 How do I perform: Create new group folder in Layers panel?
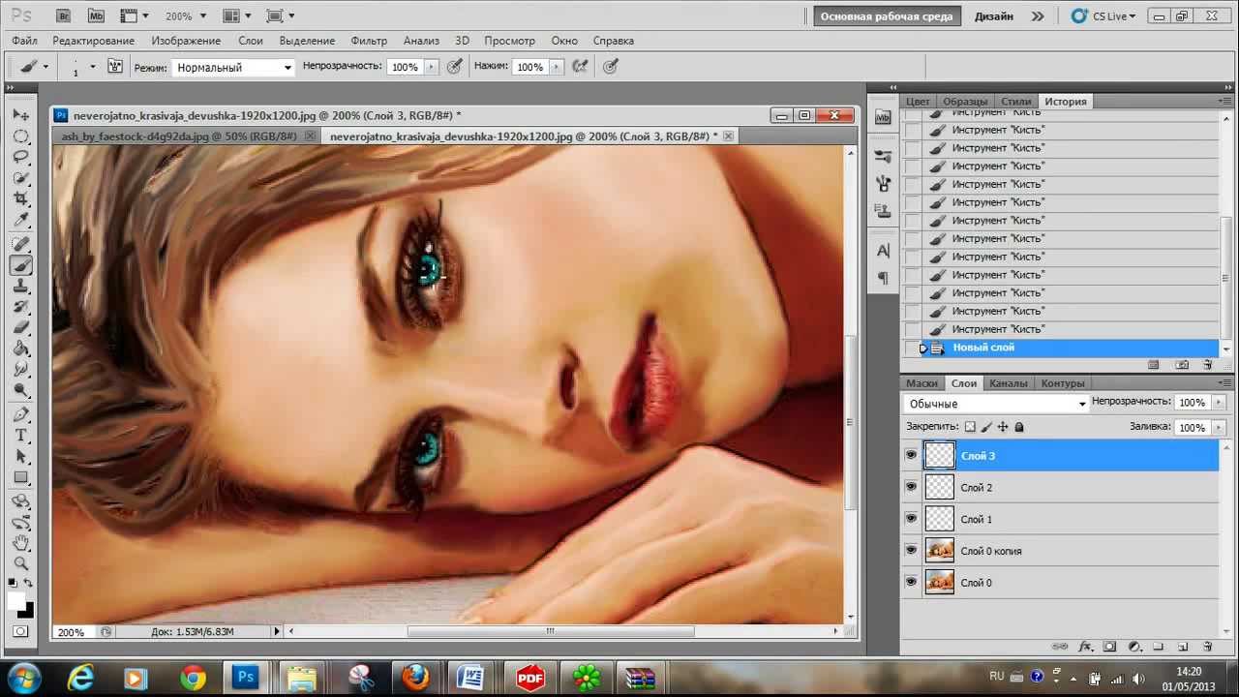coord(1159,647)
